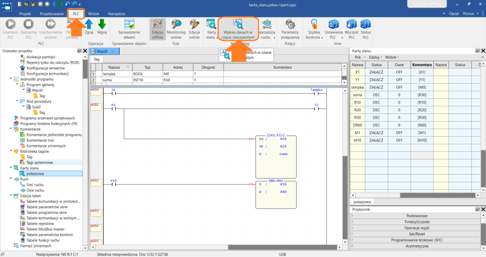
Task: Open Alokacja pamięci in project tree
Action: (41, 57)
